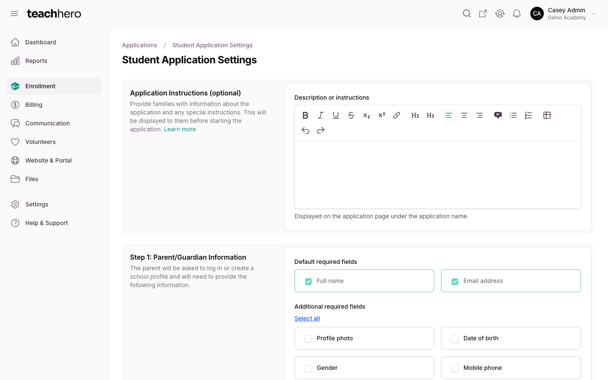Redo the last edit
This screenshot has height=380, width=608.
[x=320, y=130]
